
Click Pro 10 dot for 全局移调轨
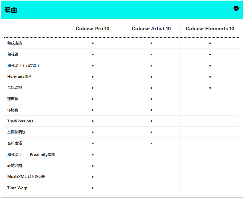point(93,132)
